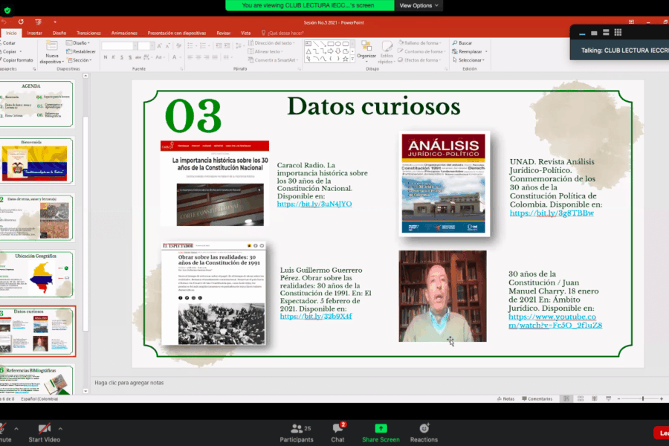Screen dimensions: 669x446
Task: Select gallery grid view in Zoom mini panel
Action: pos(618,33)
